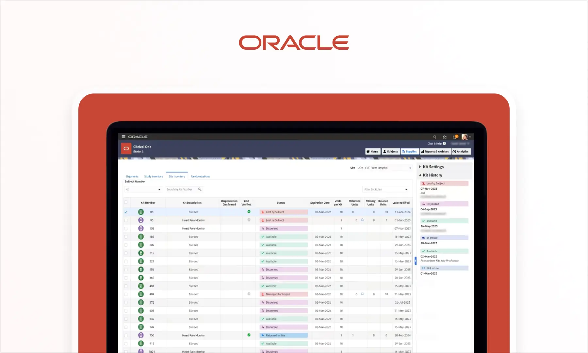Open the Filter by Status dropdown
The image size is (588, 353).
click(x=385, y=189)
